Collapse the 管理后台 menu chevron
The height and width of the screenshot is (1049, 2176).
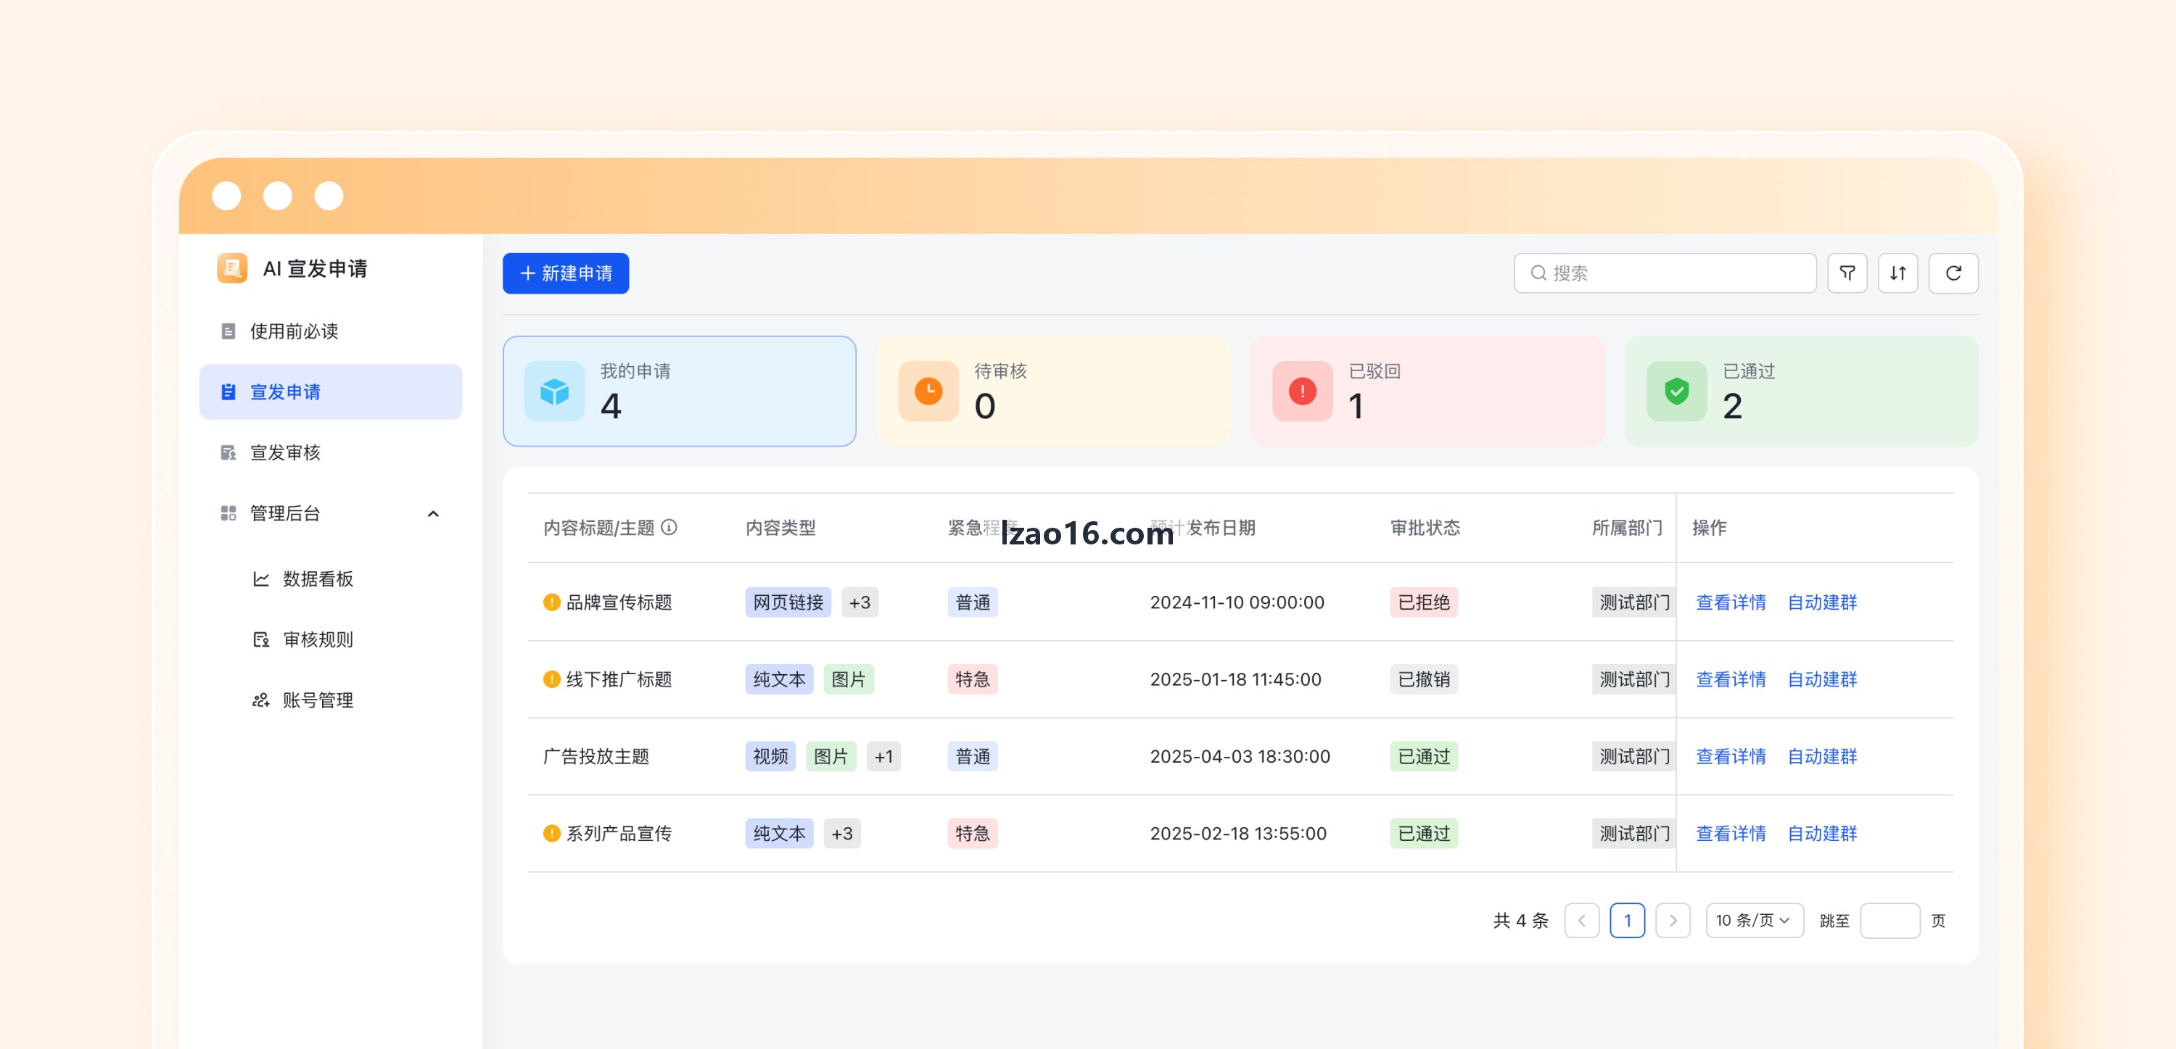coord(433,513)
